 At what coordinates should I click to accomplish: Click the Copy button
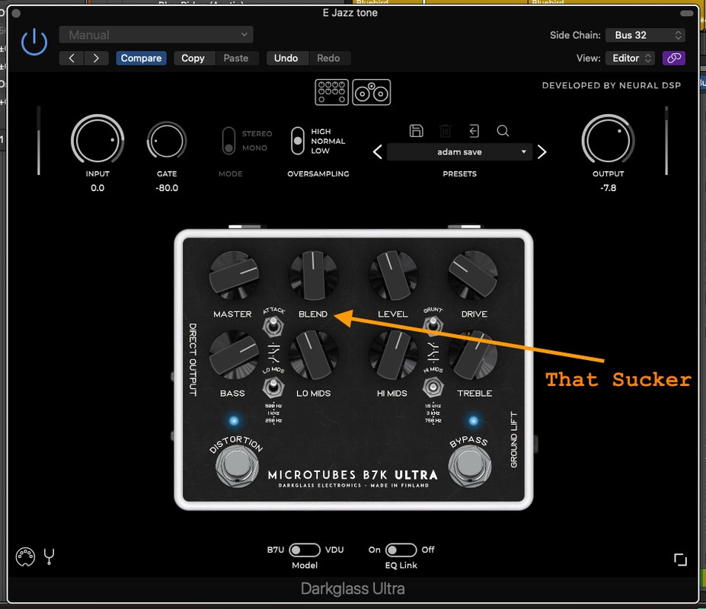pos(193,58)
